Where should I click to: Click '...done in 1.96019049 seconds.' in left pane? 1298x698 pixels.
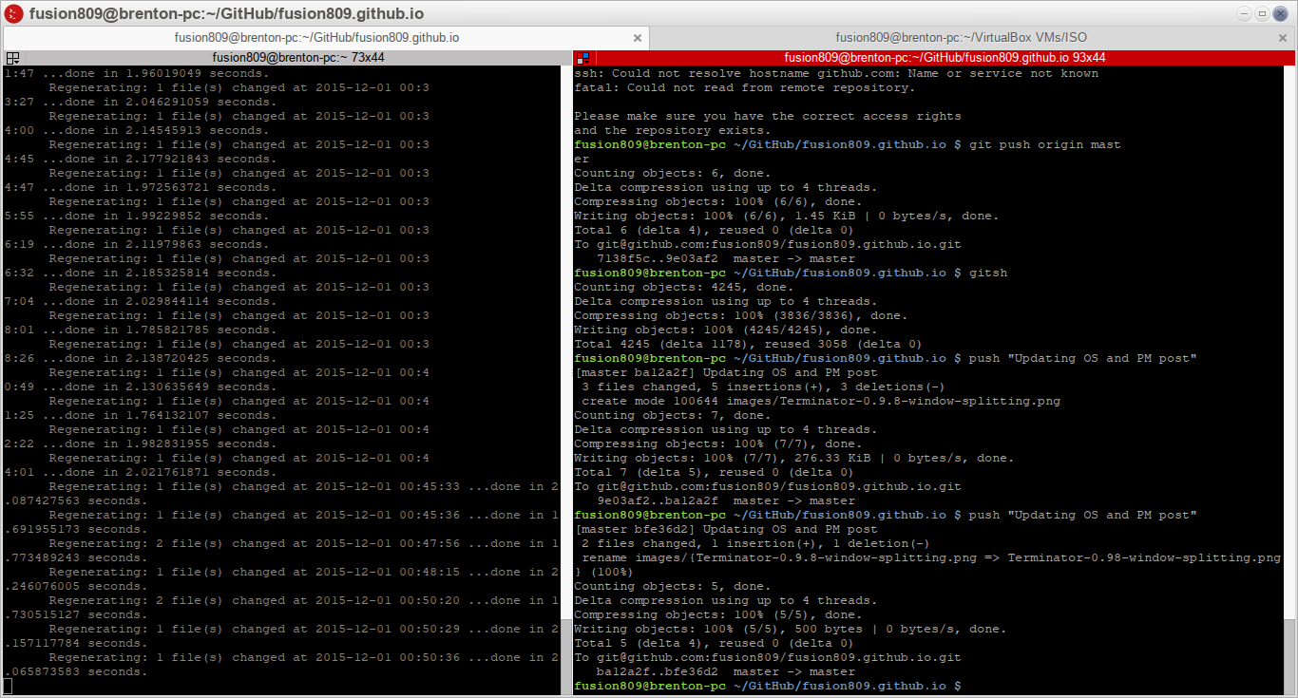pos(160,73)
